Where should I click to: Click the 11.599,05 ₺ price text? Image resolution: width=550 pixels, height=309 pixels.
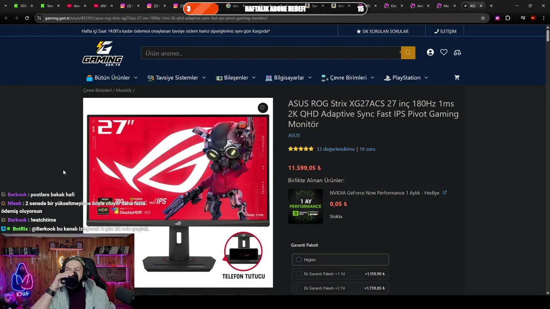tap(305, 168)
